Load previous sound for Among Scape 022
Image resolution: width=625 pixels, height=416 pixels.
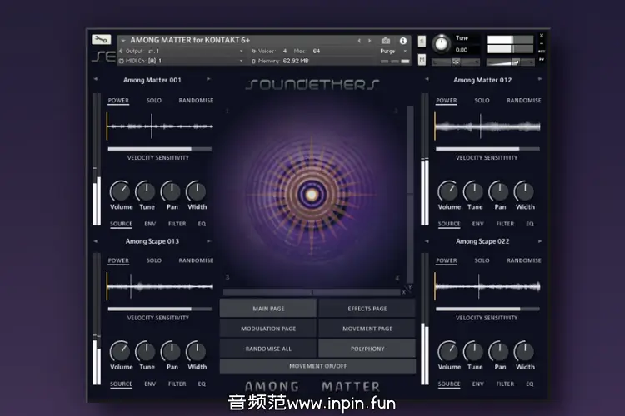(427, 241)
